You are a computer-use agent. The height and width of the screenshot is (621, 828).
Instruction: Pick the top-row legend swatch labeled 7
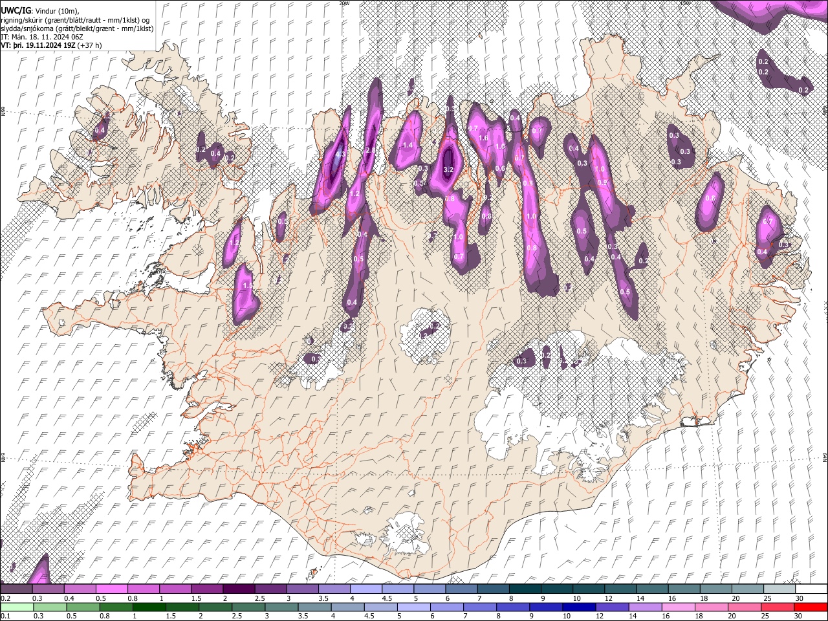493,589
